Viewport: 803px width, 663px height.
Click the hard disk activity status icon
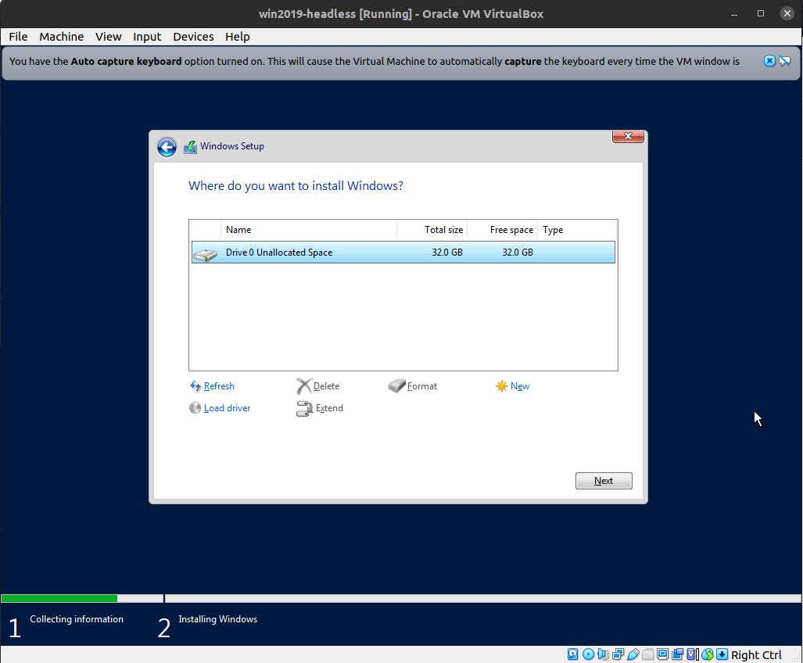tap(573, 654)
